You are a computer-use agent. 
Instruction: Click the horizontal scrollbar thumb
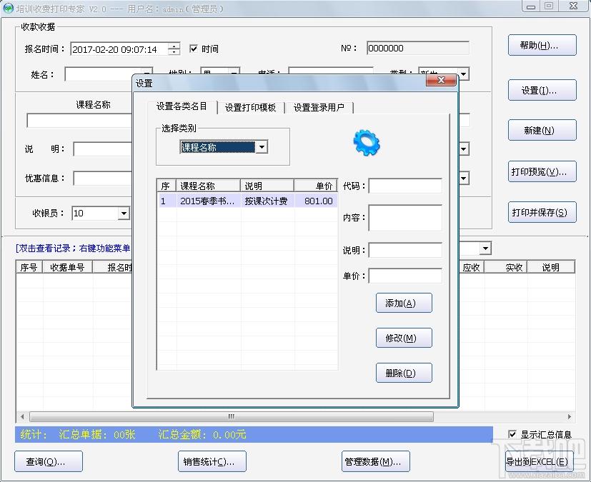[x=232, y=416]
